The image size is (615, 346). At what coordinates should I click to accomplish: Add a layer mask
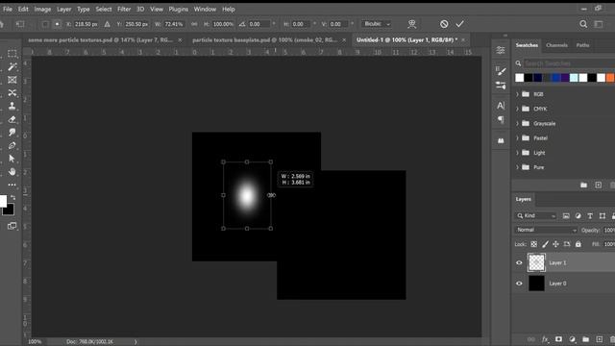(x=558, y=339)
